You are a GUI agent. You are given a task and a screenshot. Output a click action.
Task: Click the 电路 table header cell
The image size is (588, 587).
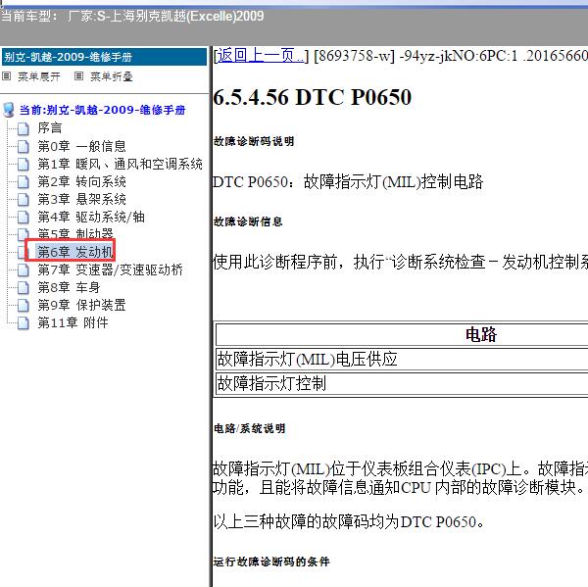pos(402,334)
